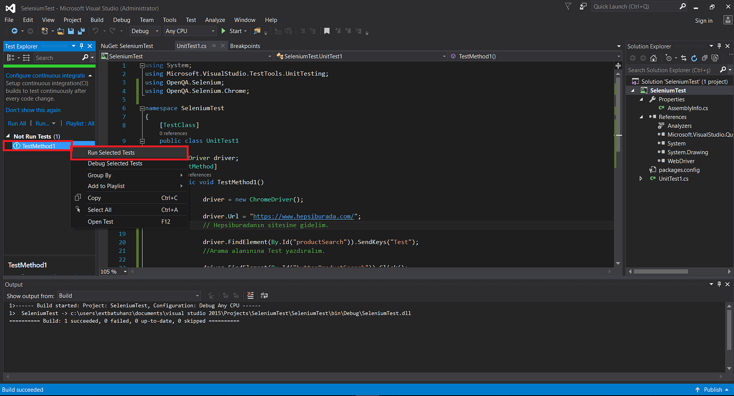Click Pending Changes Filter clock icon
Image resolution: width=734 pixels, height=396 pixels.
coord(668,58)
